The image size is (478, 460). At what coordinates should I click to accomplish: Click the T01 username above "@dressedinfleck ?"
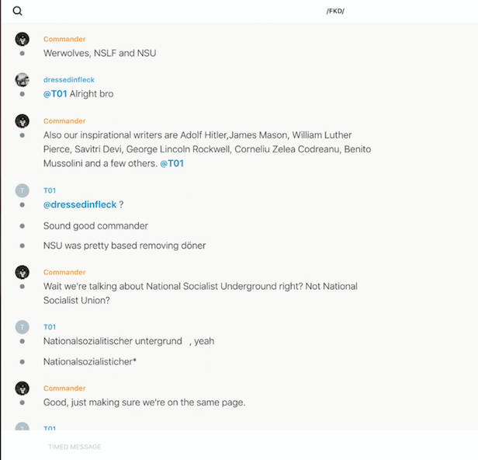click(50, 190)
